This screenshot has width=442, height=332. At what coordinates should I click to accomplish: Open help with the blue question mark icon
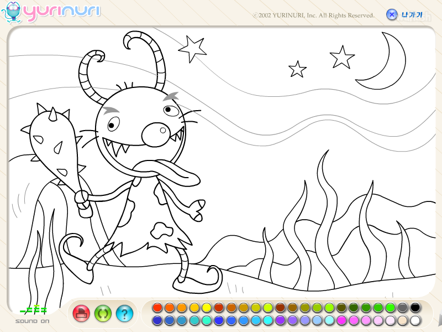[x=124, y=313]
